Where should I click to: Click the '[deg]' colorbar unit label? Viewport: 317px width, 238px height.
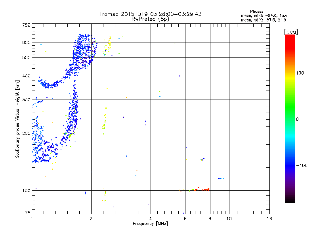[291, 32]
